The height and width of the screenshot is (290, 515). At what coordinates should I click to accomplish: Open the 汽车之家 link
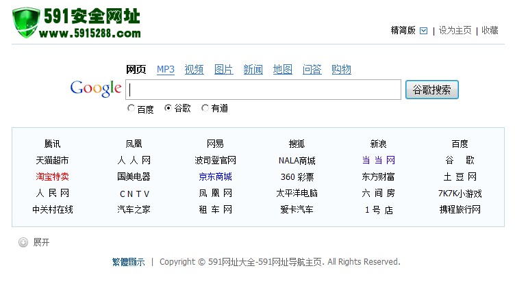134,209
